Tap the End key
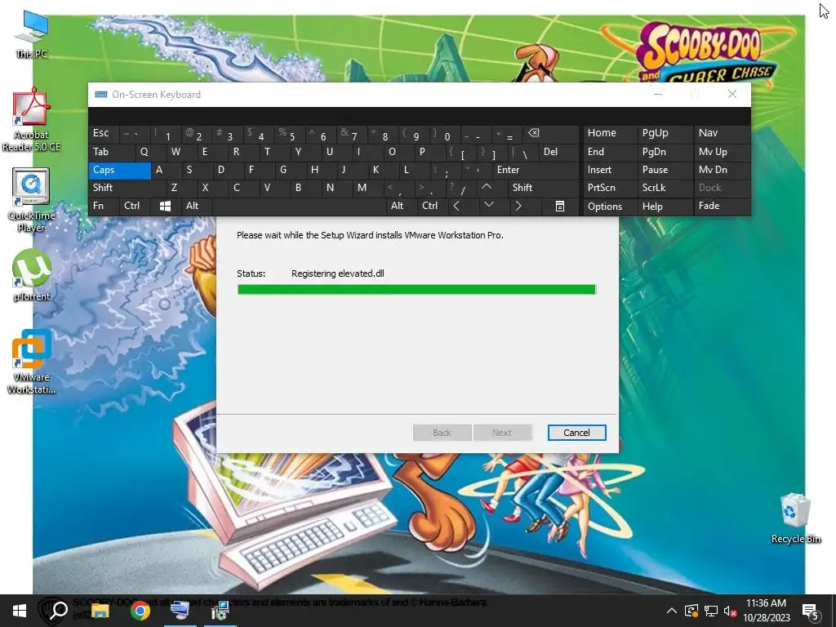This screenshot has height=627, width=836. click(610, 152)
